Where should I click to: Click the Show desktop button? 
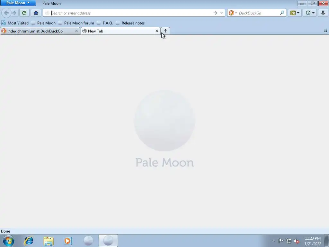[327, 241]
